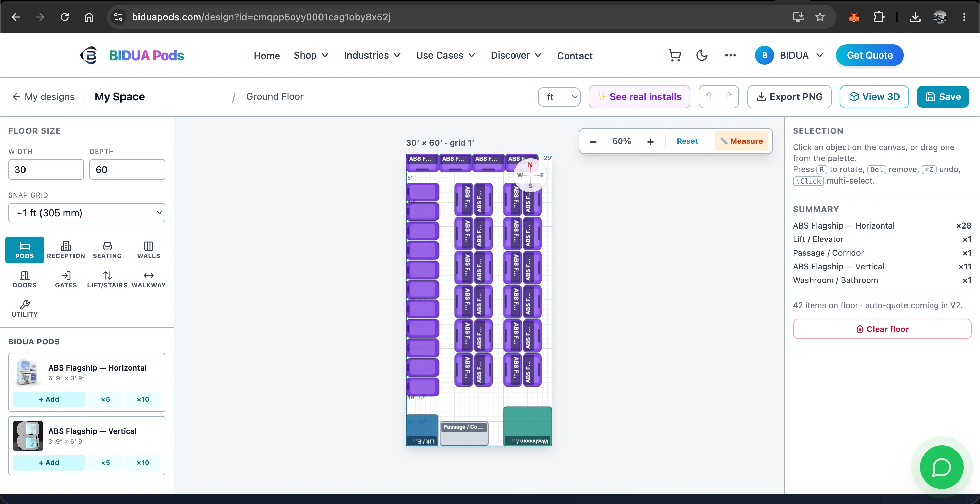Open the WhatsApp chat bubble
980x504 pixels.
coord(941,467)
